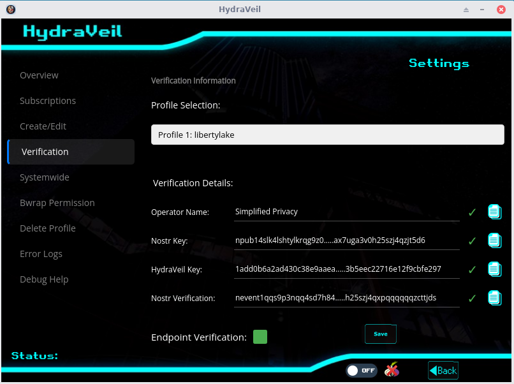The height and width of the screenshot is (384, 514).
Task: Toggle the OFF switch in the bottom bar
Action: pyautogui.click(x=362, y=370)
